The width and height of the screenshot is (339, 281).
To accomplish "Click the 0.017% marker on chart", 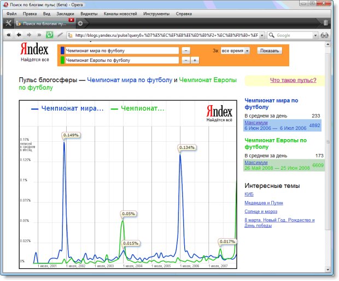I will point(227,242).
